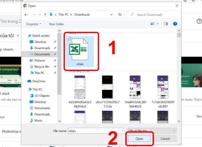Click the Open button
Image resolution: width=202 pixels, height=147 pixels.
click(x=139, y=139)
